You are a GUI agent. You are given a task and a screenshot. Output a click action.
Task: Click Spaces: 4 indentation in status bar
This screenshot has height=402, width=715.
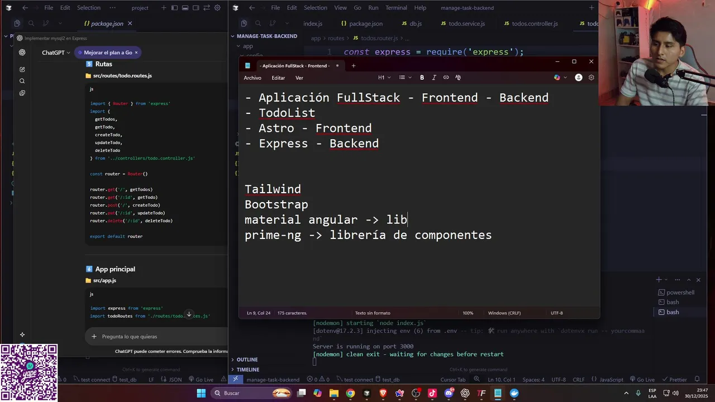[x=533, y=380]
